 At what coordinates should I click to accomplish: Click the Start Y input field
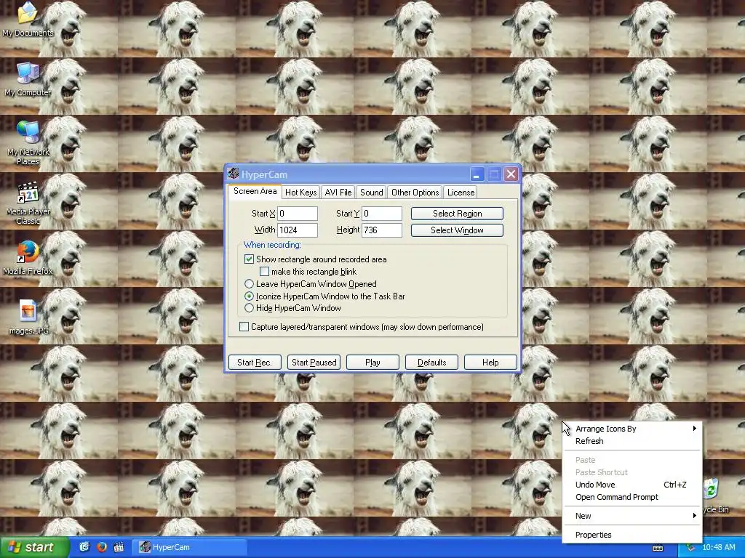click(x=382, y=214)
